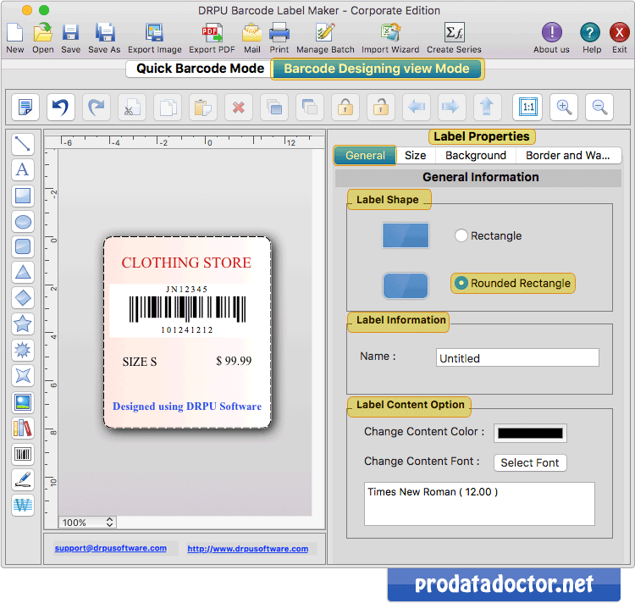
Task: Select the Watermark W tool
Action: pos(23,506)
